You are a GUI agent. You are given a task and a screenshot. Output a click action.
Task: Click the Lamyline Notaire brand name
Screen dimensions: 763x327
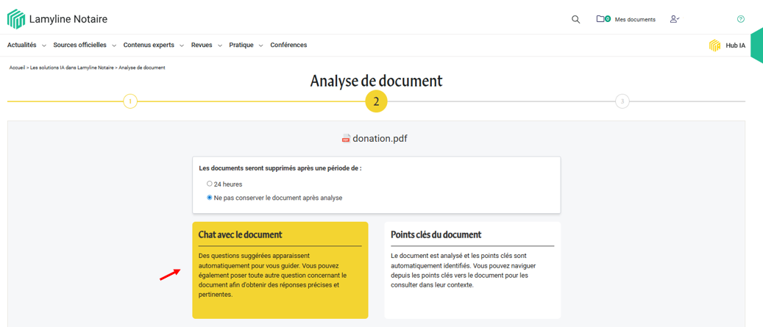[x=68, y=19]
